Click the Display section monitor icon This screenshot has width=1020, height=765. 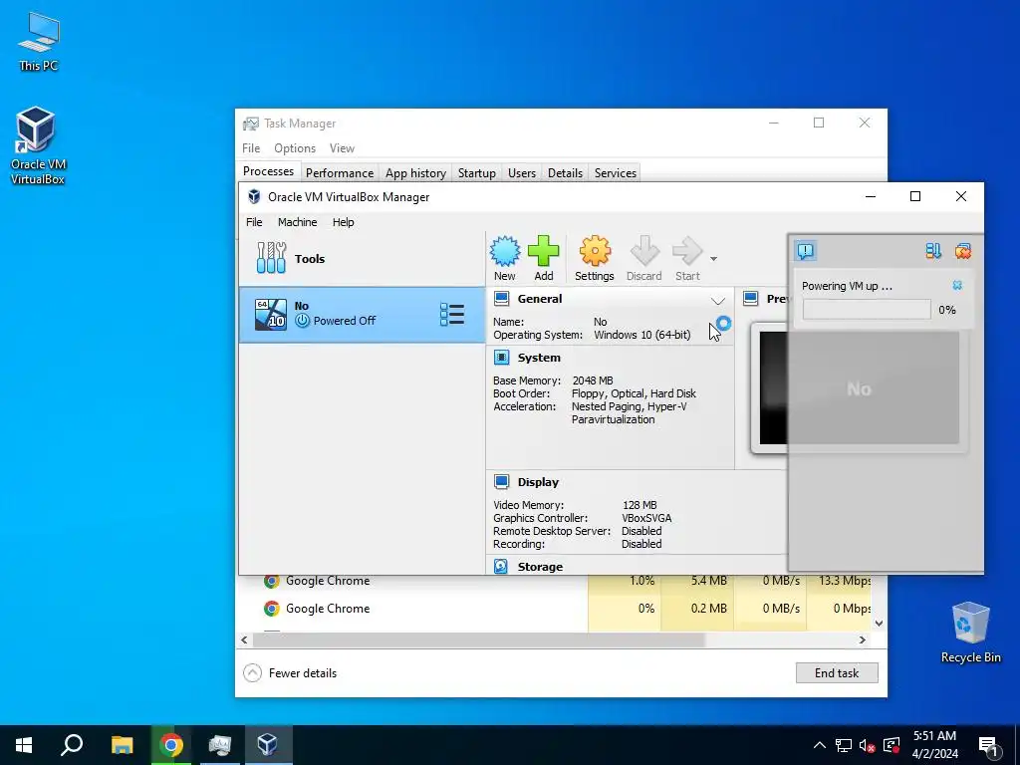502,481
